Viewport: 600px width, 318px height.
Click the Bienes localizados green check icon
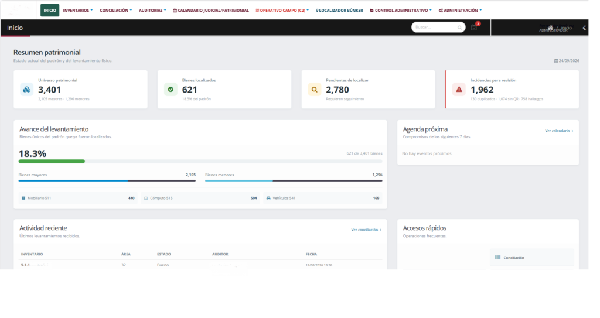[171, 90]
